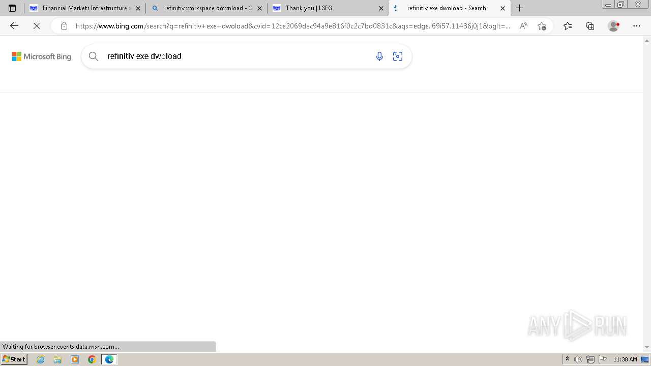Switch to refinitiv workspace download tab
Screen dimensions: 651x366
(206, 8)
